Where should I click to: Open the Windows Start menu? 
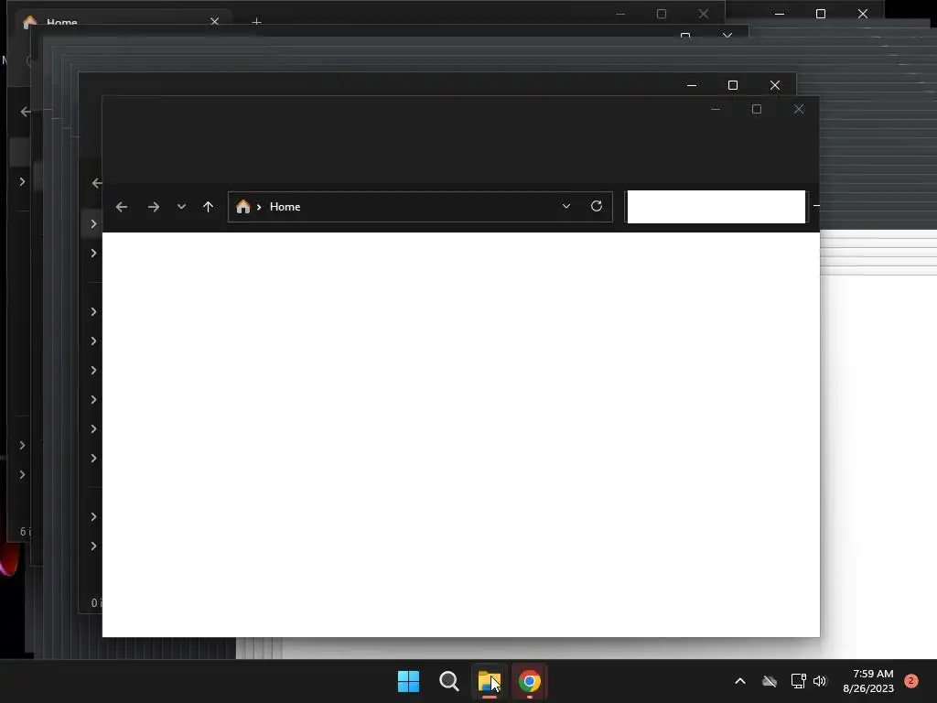tap(409, 681)
